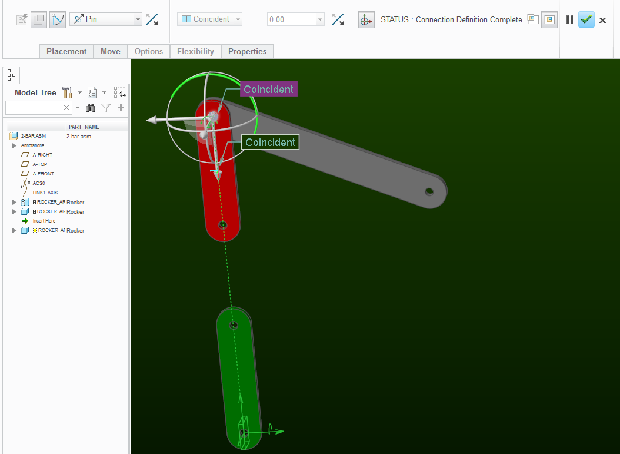
Task: Select the Annotations tree item
Action: (x=32, y=145)
